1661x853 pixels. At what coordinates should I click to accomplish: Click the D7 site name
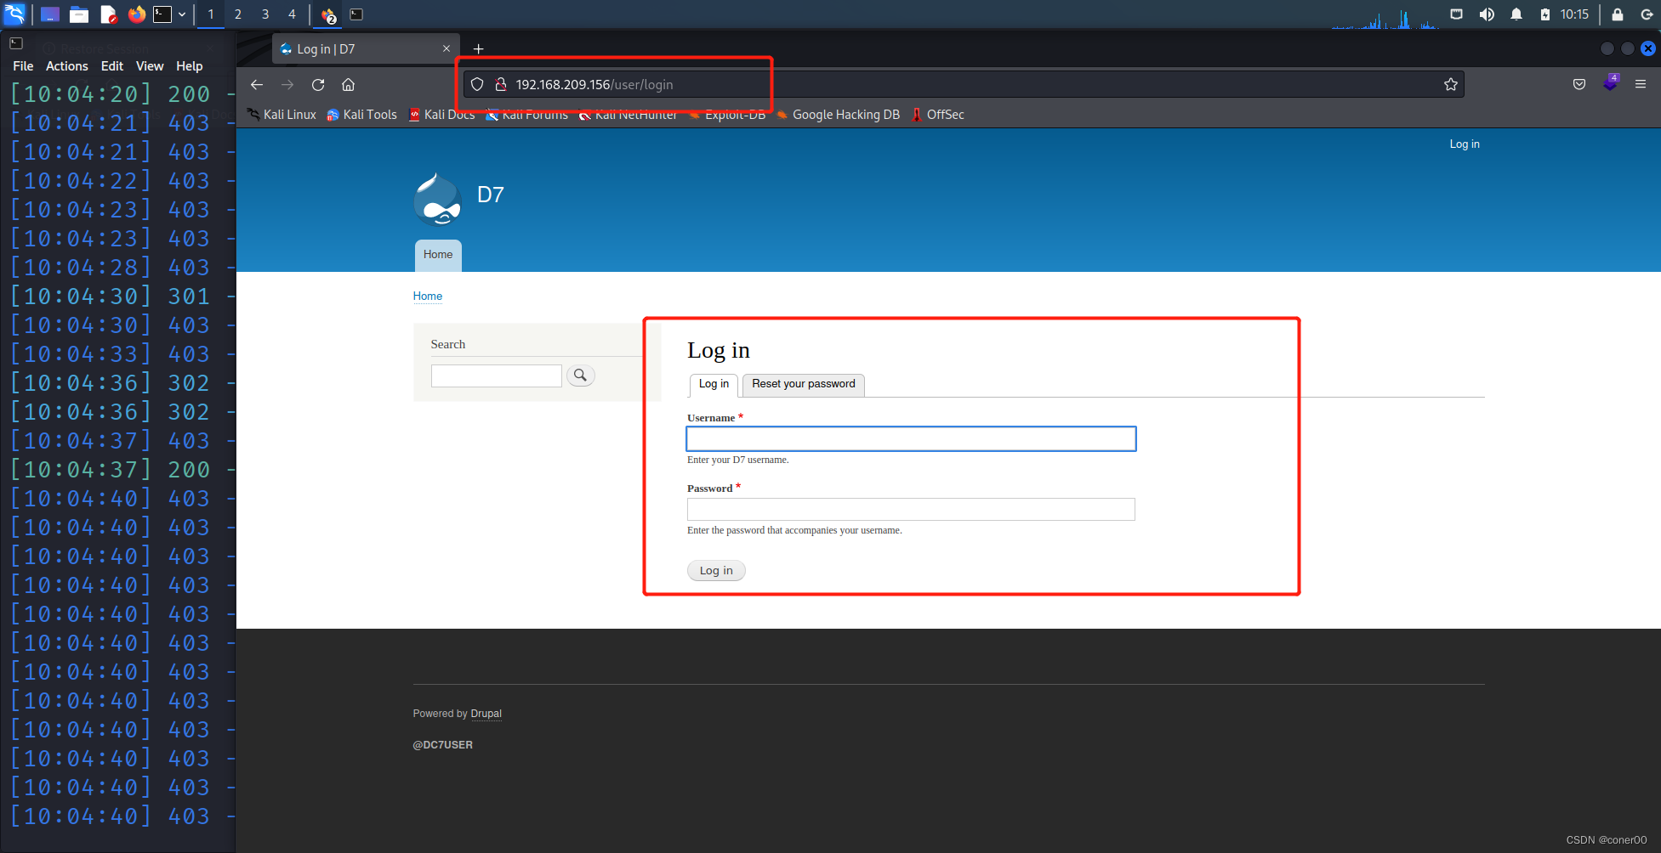(491, 195)
